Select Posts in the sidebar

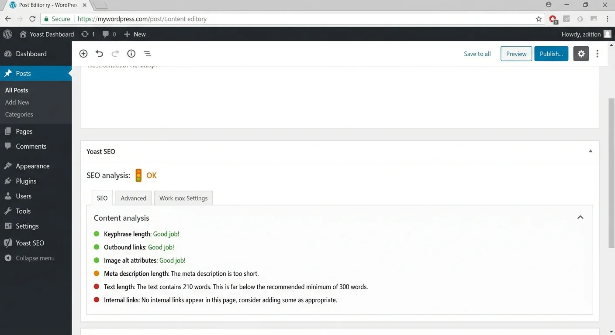(x=36, y=73)
